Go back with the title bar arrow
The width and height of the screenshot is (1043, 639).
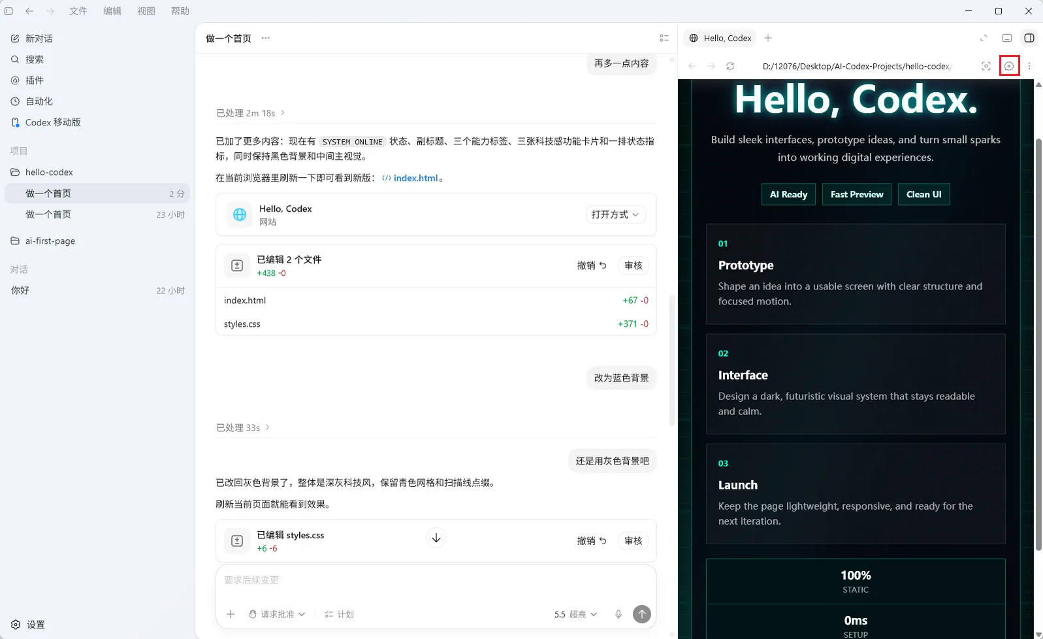click(29, 11)
